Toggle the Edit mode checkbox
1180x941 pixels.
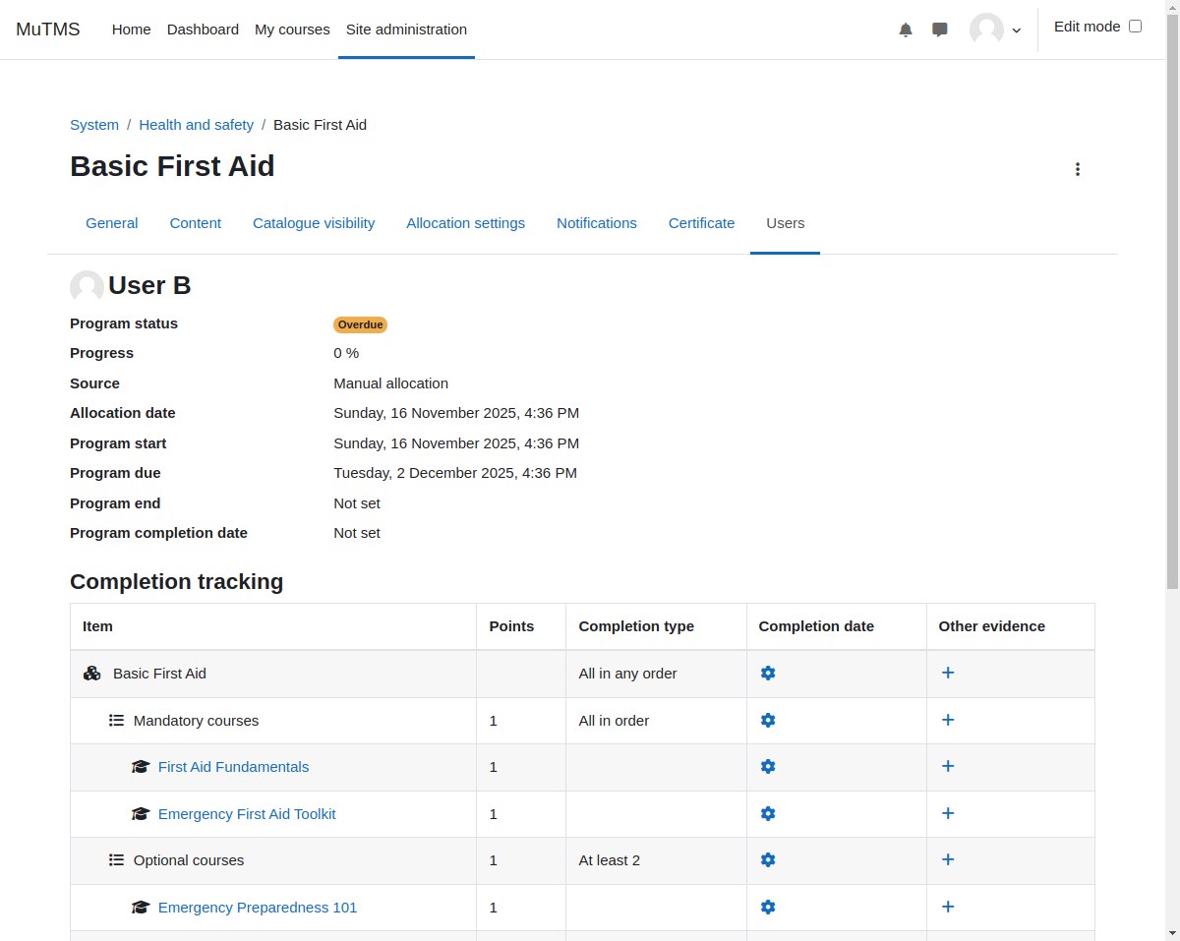point(1135,27)
